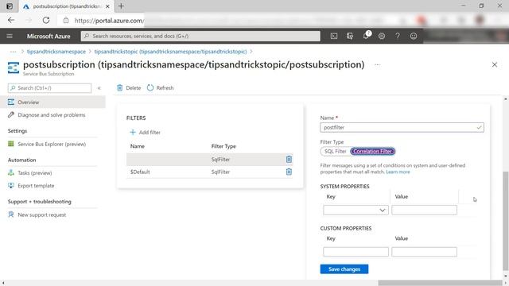
Task: Click the horizontal scrollbar at the bottom
Action: pyautogui.click(x=440, y=283)
